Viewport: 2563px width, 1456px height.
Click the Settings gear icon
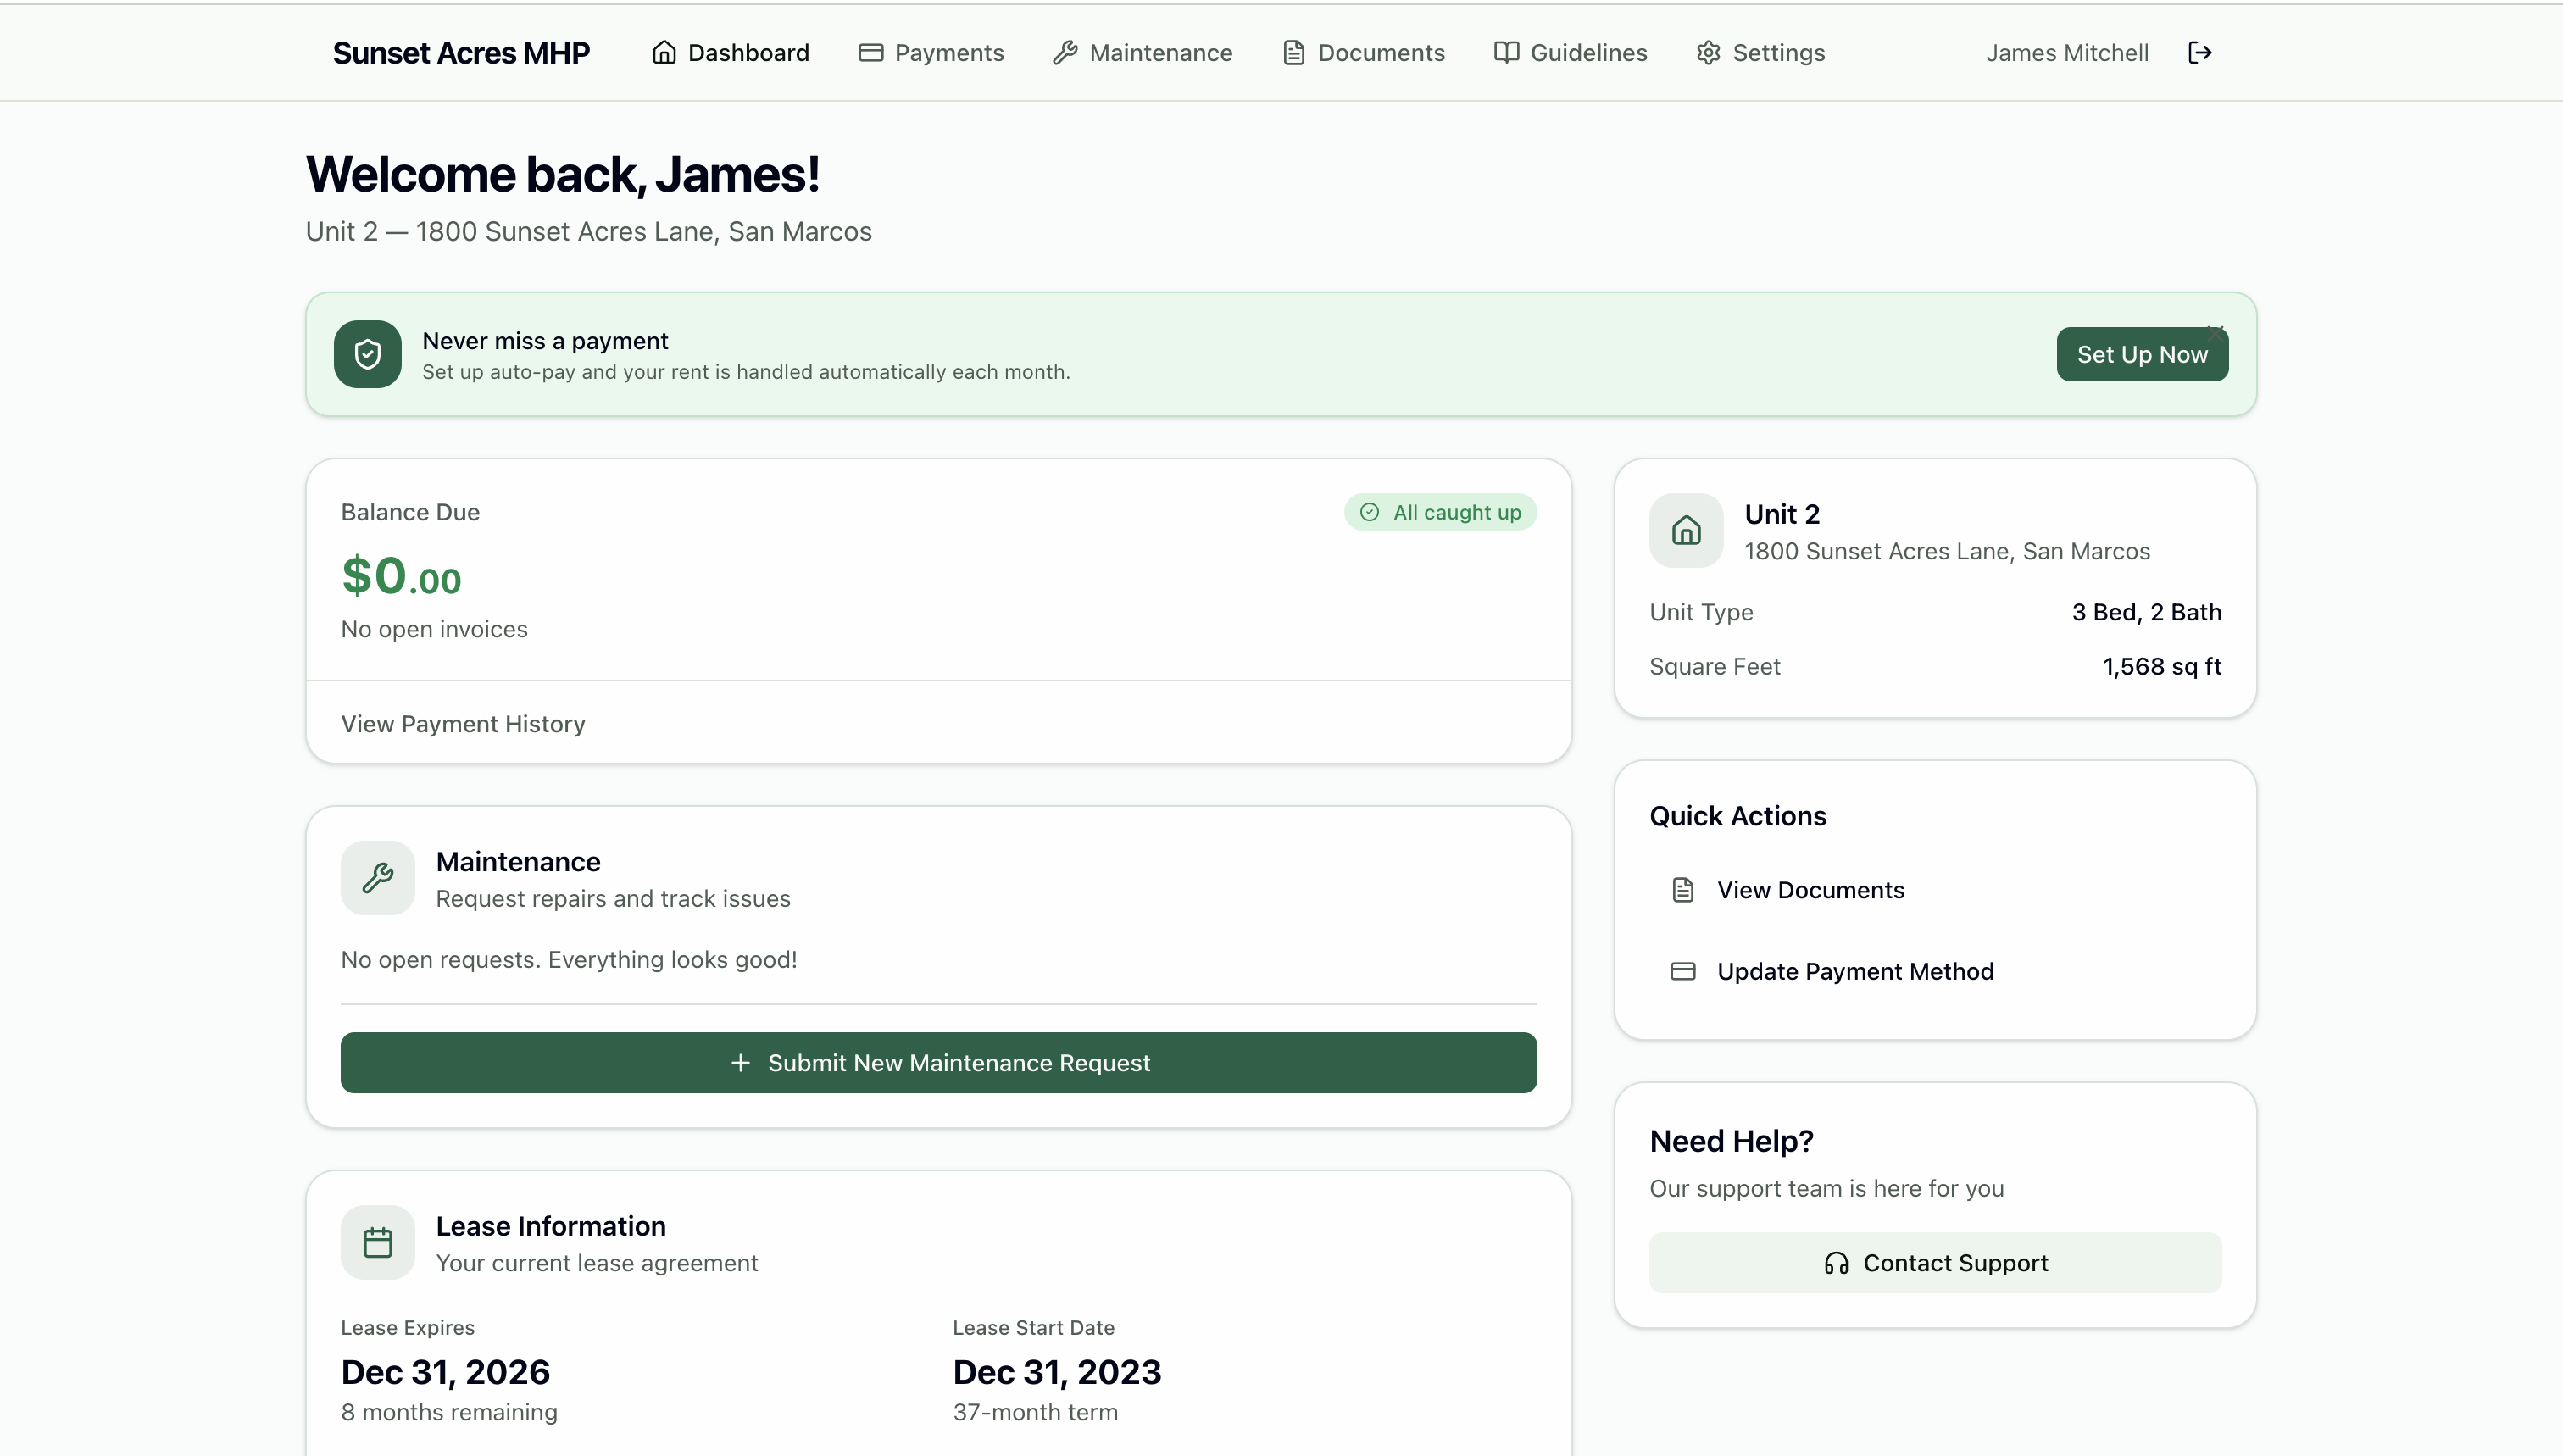(1708, 52)
